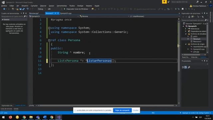
Task: Switch to the EjemploClr.cpp tab
Action: tap(66, 13)
